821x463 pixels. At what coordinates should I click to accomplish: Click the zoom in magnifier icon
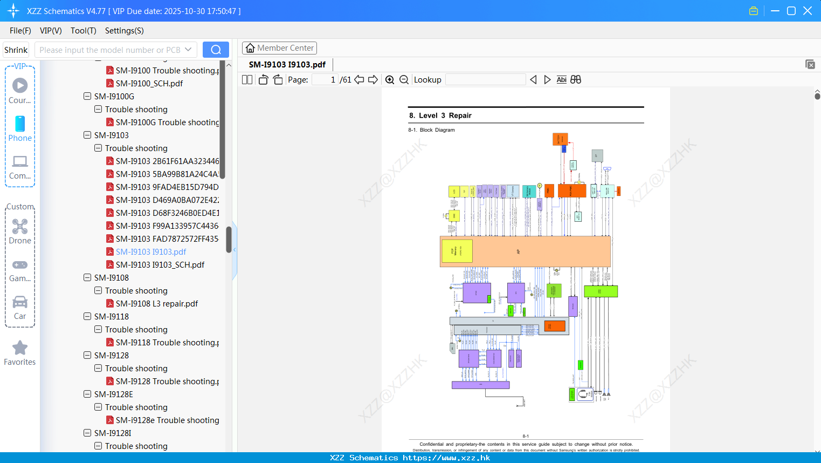pyautogui.click(x=390, y=80)
